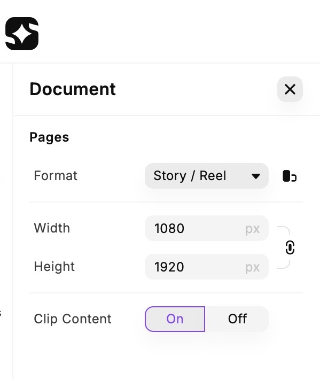Viewport: 320px width, 380px height.
Task: Click the star app logo icon
Action: 22,34
